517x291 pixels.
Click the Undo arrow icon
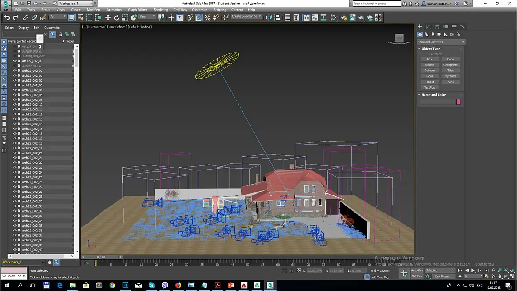[7, 18]
